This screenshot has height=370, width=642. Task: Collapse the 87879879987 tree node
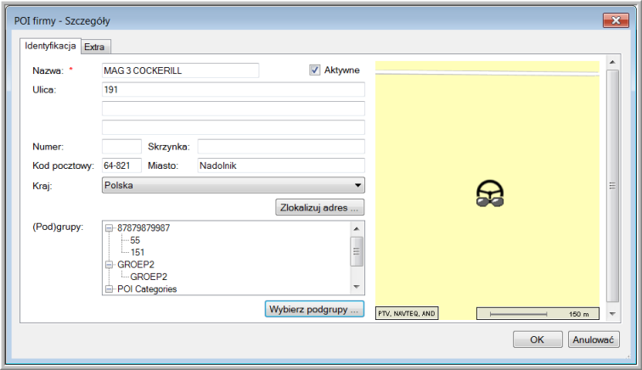tap(109, 228)
